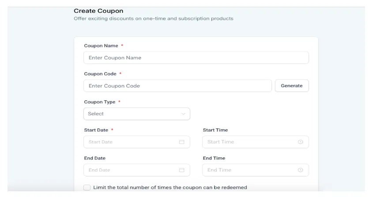Focus the Enter Coupon Code field
The height and width of the screenshot is (197, 373).
(x=178, y=86)
